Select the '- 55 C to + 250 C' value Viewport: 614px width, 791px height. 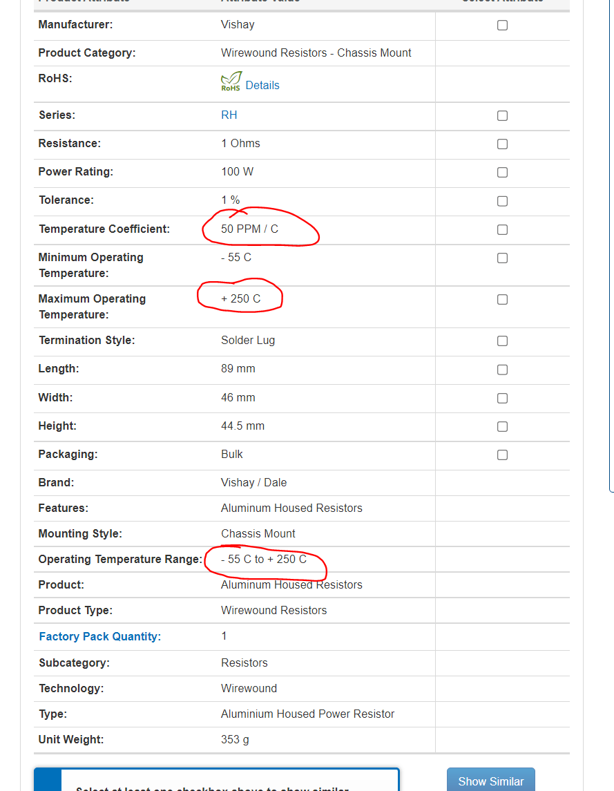[x=263, y=559]
